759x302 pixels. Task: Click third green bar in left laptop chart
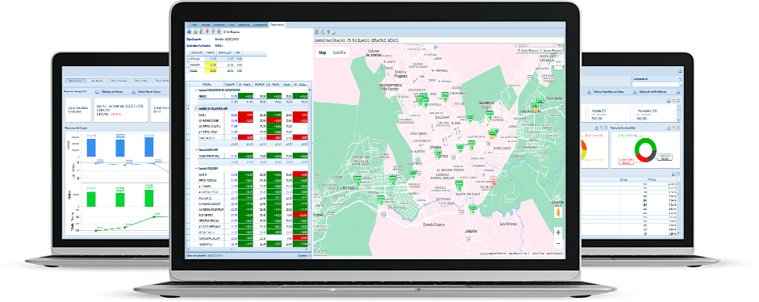point(149,198)
